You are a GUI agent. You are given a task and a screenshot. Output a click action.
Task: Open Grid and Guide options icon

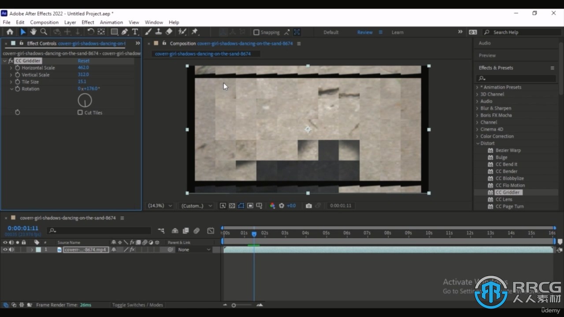[259, 206]
